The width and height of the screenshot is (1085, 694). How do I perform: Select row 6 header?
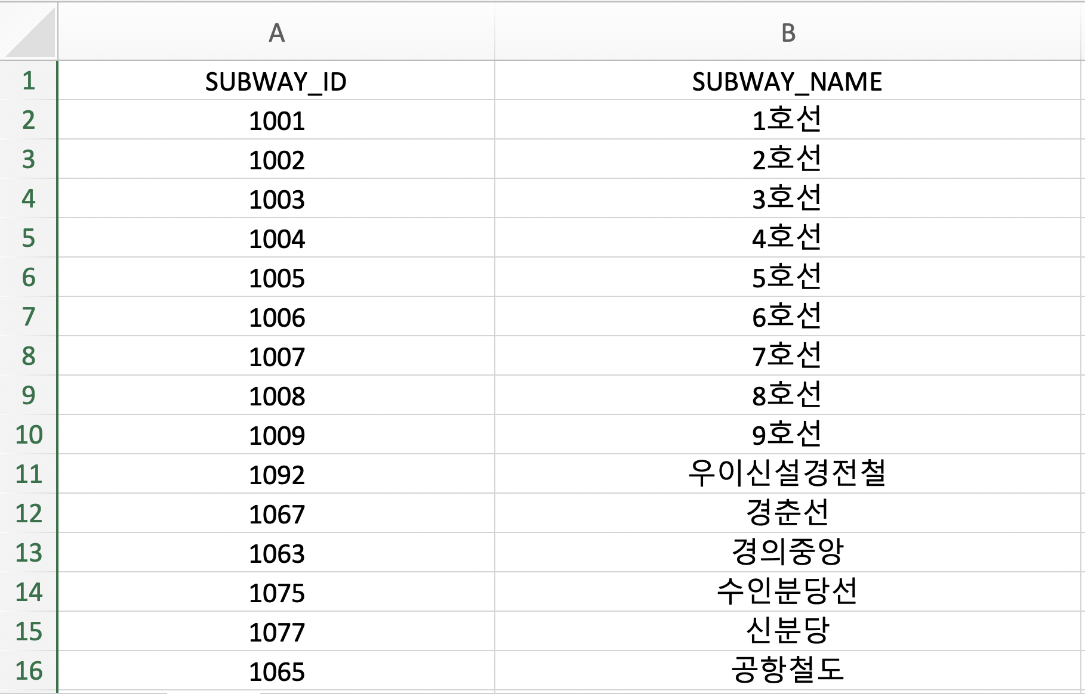point(28,277)
